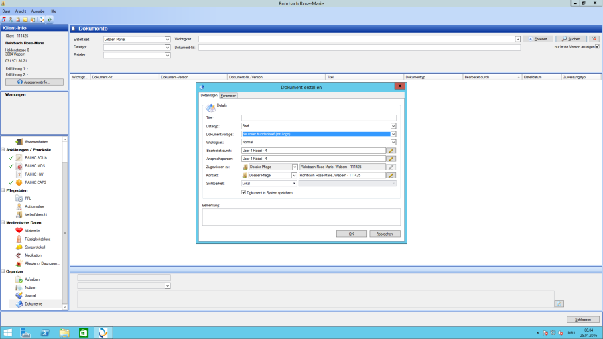Open the Journal organizer icon
This screenshot has height=339, width=603.
(19, 295)
